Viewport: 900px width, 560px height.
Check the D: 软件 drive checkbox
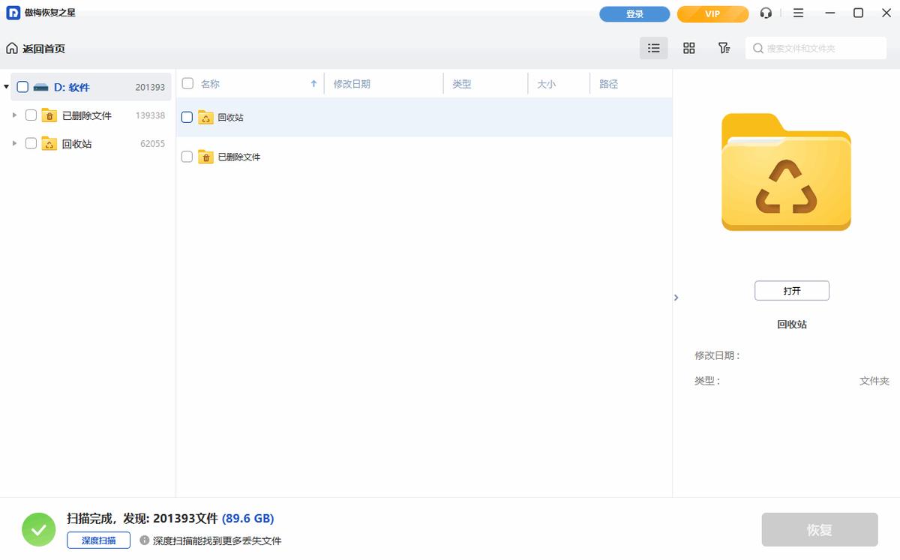pyautogui.click(x=22, y=87)
